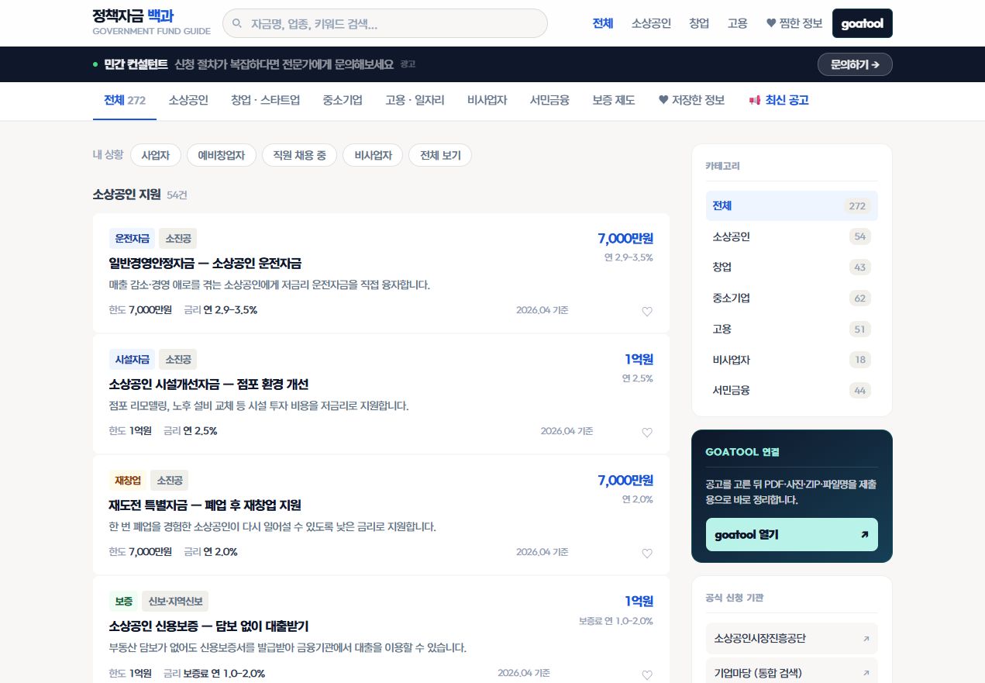Screen dimensions: 985x683
Task: Select 서민금융 44 in sidebar category
Action: pos(791,390)
